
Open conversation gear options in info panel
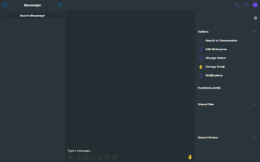(x=256, y=18)
